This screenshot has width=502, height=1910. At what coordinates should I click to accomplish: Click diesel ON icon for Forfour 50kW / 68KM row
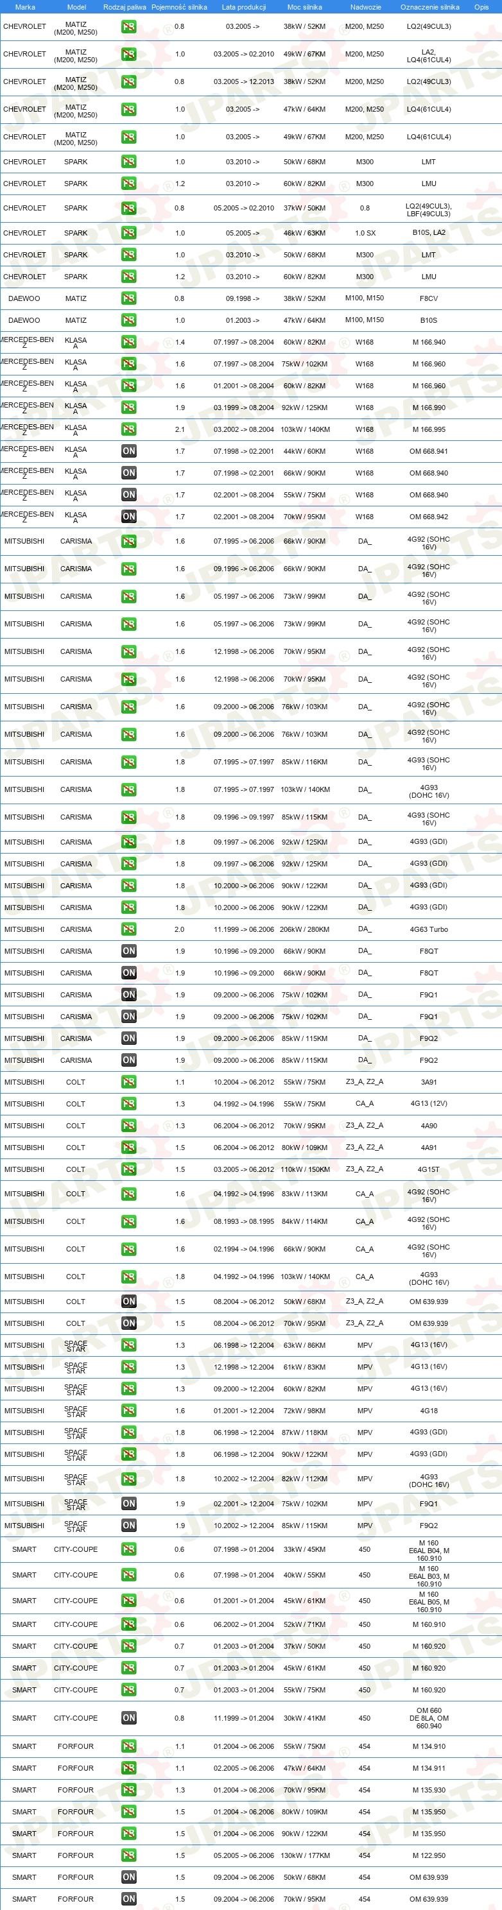(129, 1877)
